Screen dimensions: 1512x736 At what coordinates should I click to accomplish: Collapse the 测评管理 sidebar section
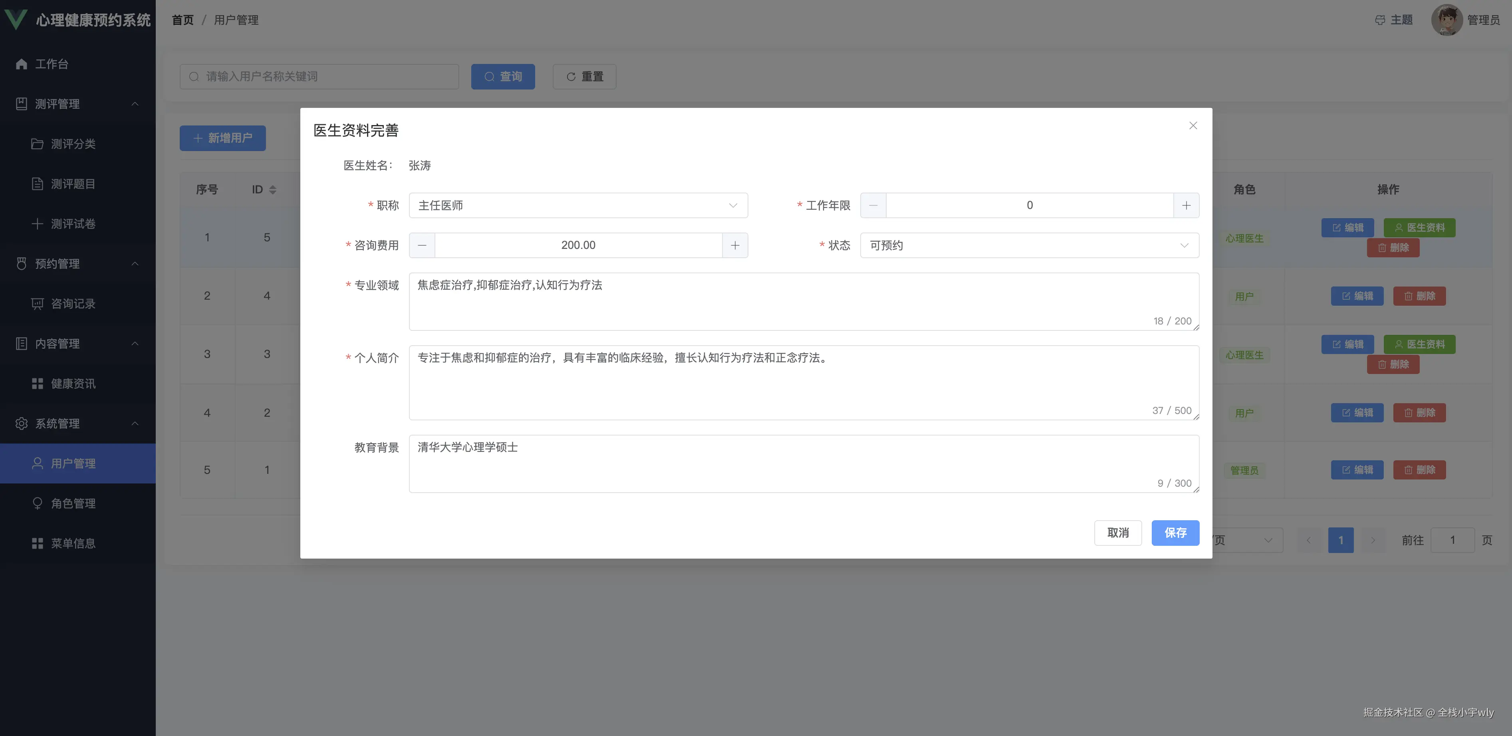tap(135, 104)
